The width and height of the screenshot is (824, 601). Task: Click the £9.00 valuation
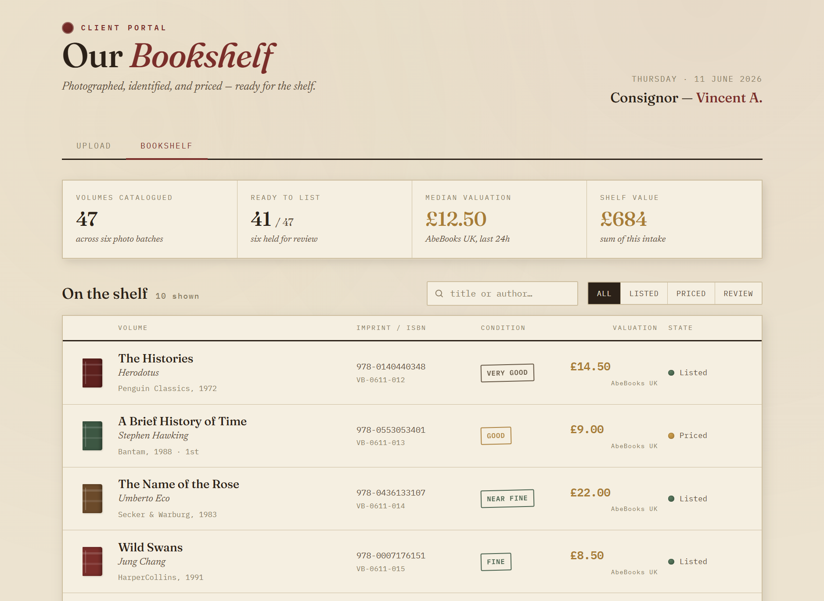click(x=587, y=430)
